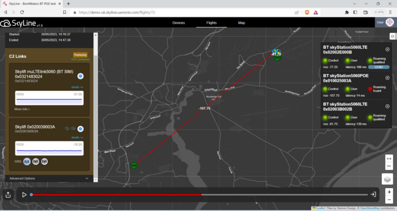Expand details for Skylift muLTElink5060 link
397x211 pixels.
pyautogui.click(x=77, y=87)
